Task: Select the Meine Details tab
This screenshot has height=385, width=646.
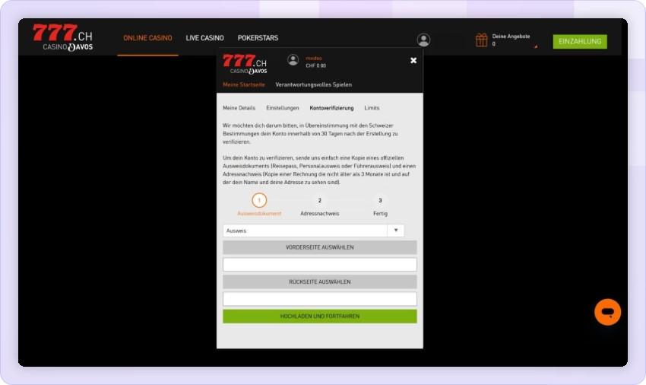Action: [x=239, y=108]
